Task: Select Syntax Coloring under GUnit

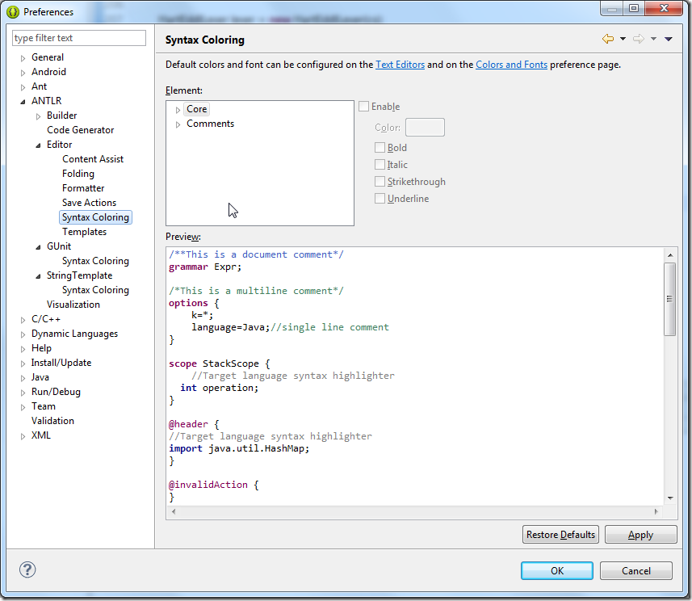Action: coord(95,261)
